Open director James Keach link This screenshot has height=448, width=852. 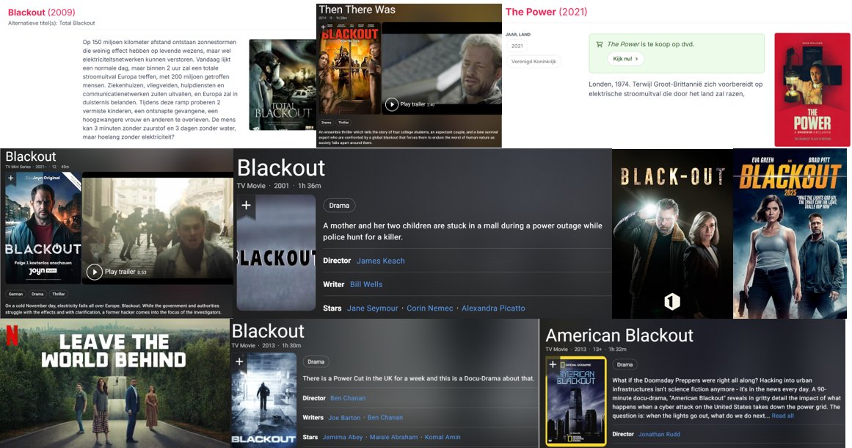[x=380, y=261]
